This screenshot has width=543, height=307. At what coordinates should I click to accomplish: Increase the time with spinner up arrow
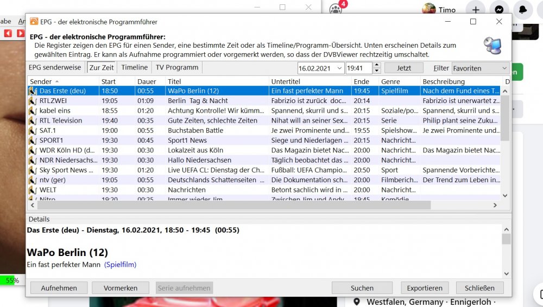[376, 65]
